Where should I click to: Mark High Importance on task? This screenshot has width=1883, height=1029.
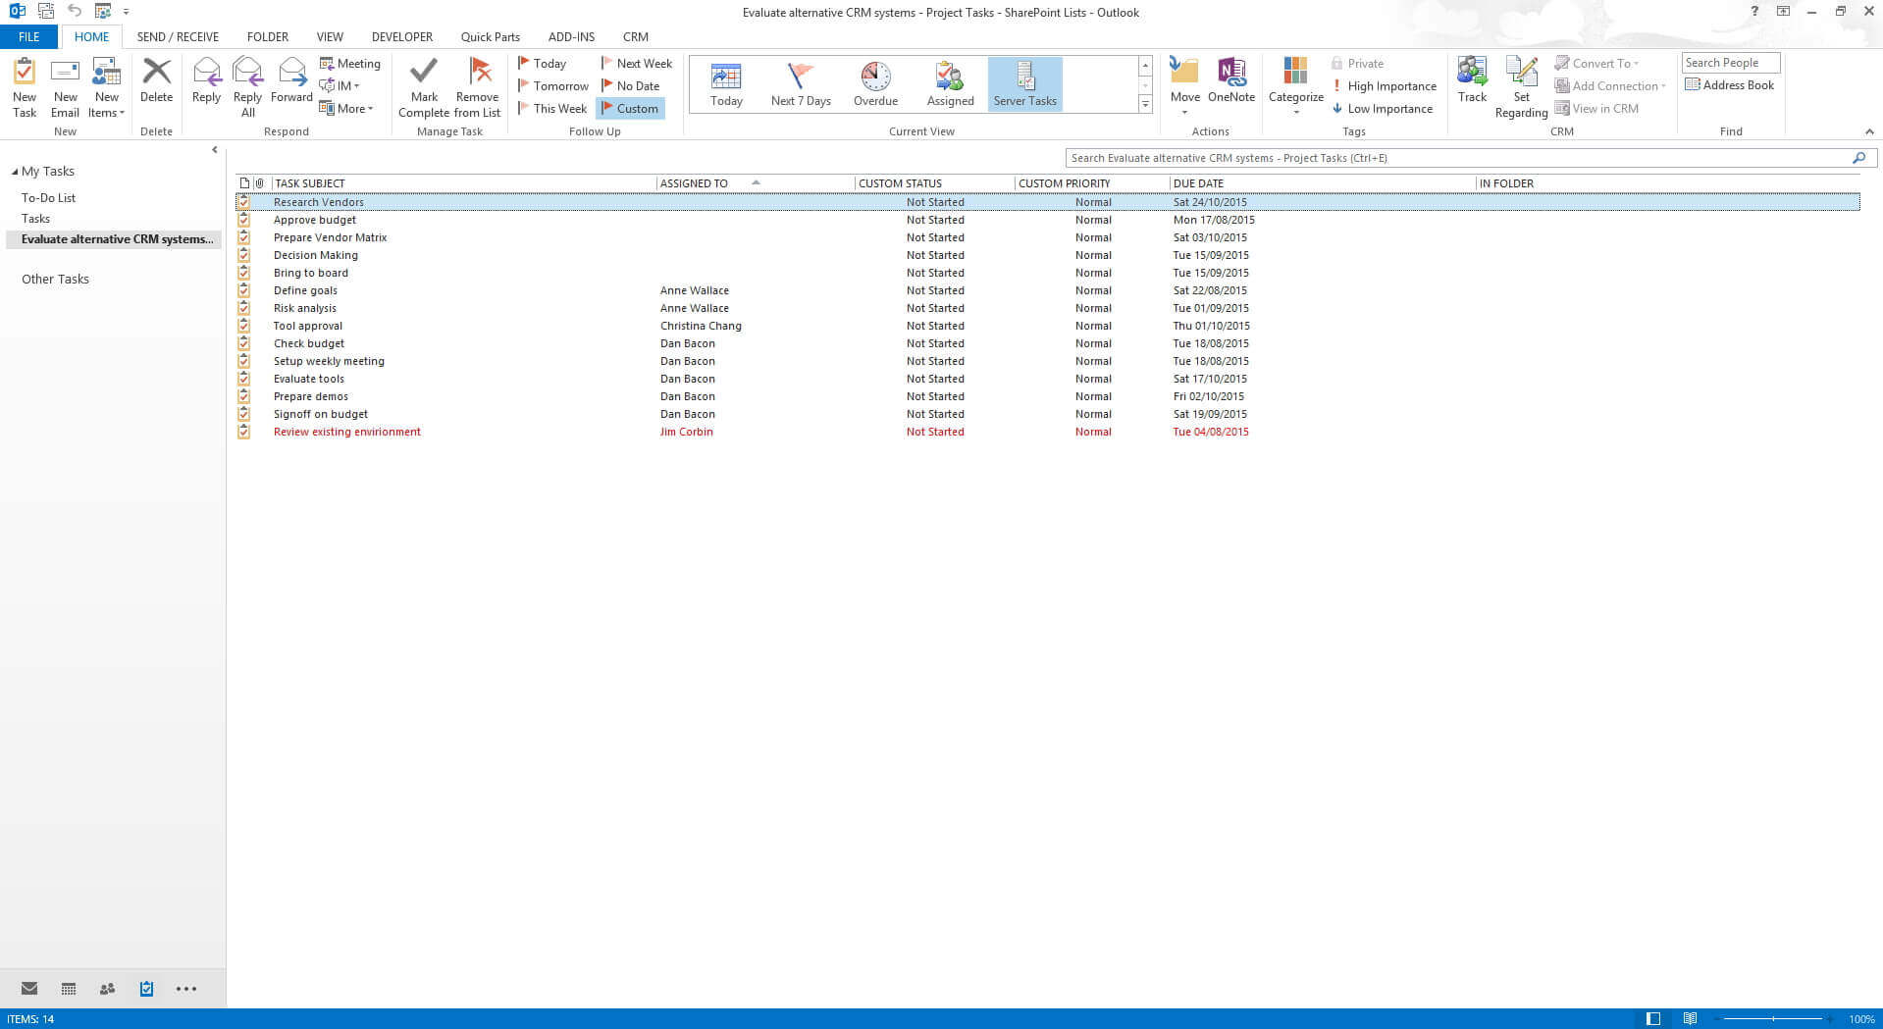(1384, 86)
